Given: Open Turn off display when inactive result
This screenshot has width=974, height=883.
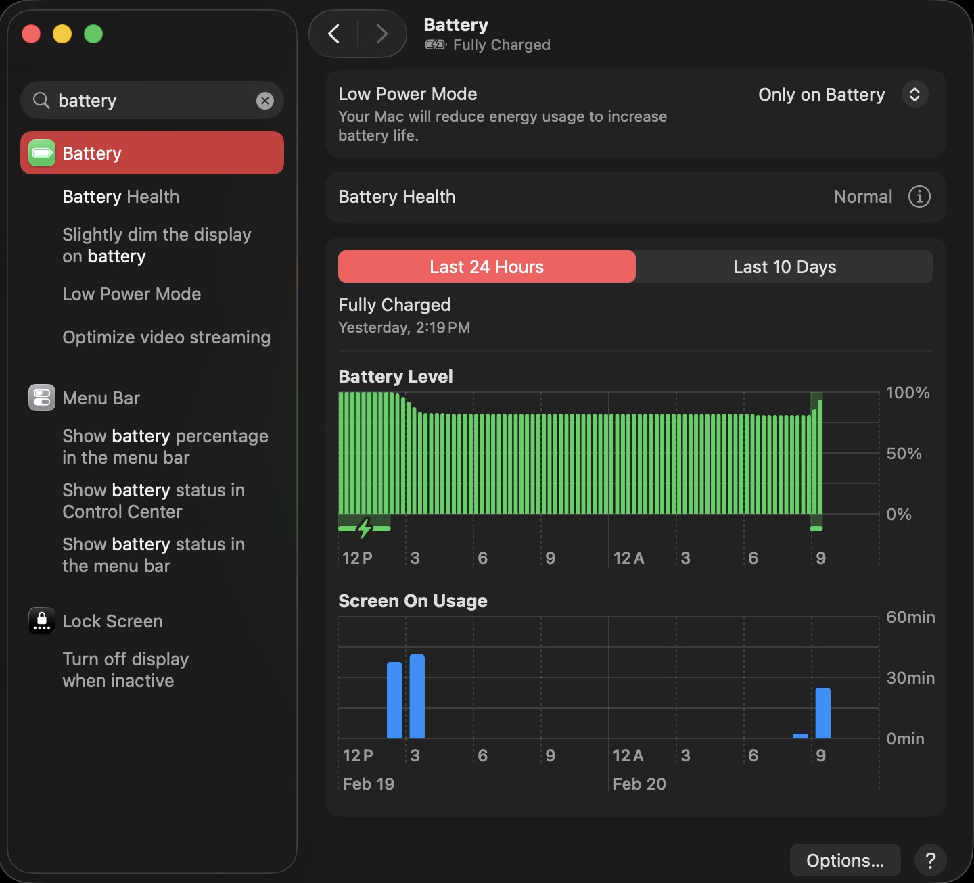Looking at the screenshot, I should (x=126, y=670).
